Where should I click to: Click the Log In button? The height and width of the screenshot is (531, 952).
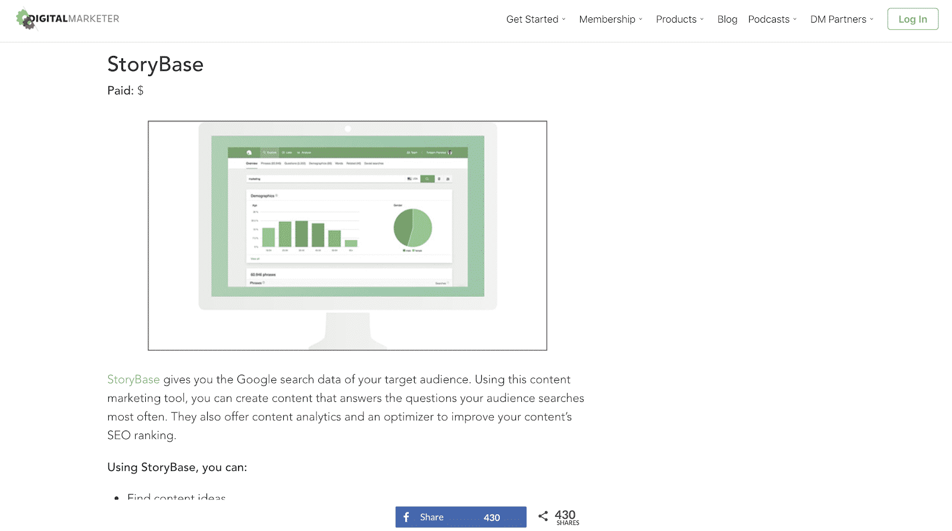(913, 19)
